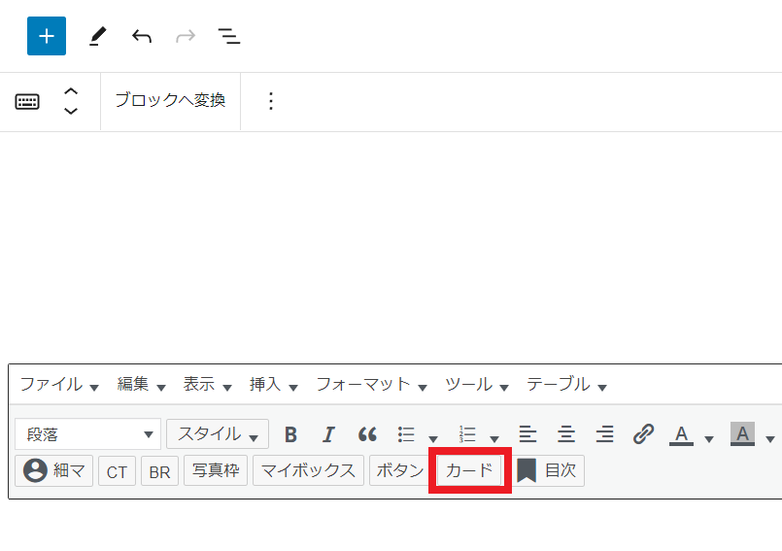Undo the last change
The image size is (782, 551).
pyautogui.click(x=142, y=36)
